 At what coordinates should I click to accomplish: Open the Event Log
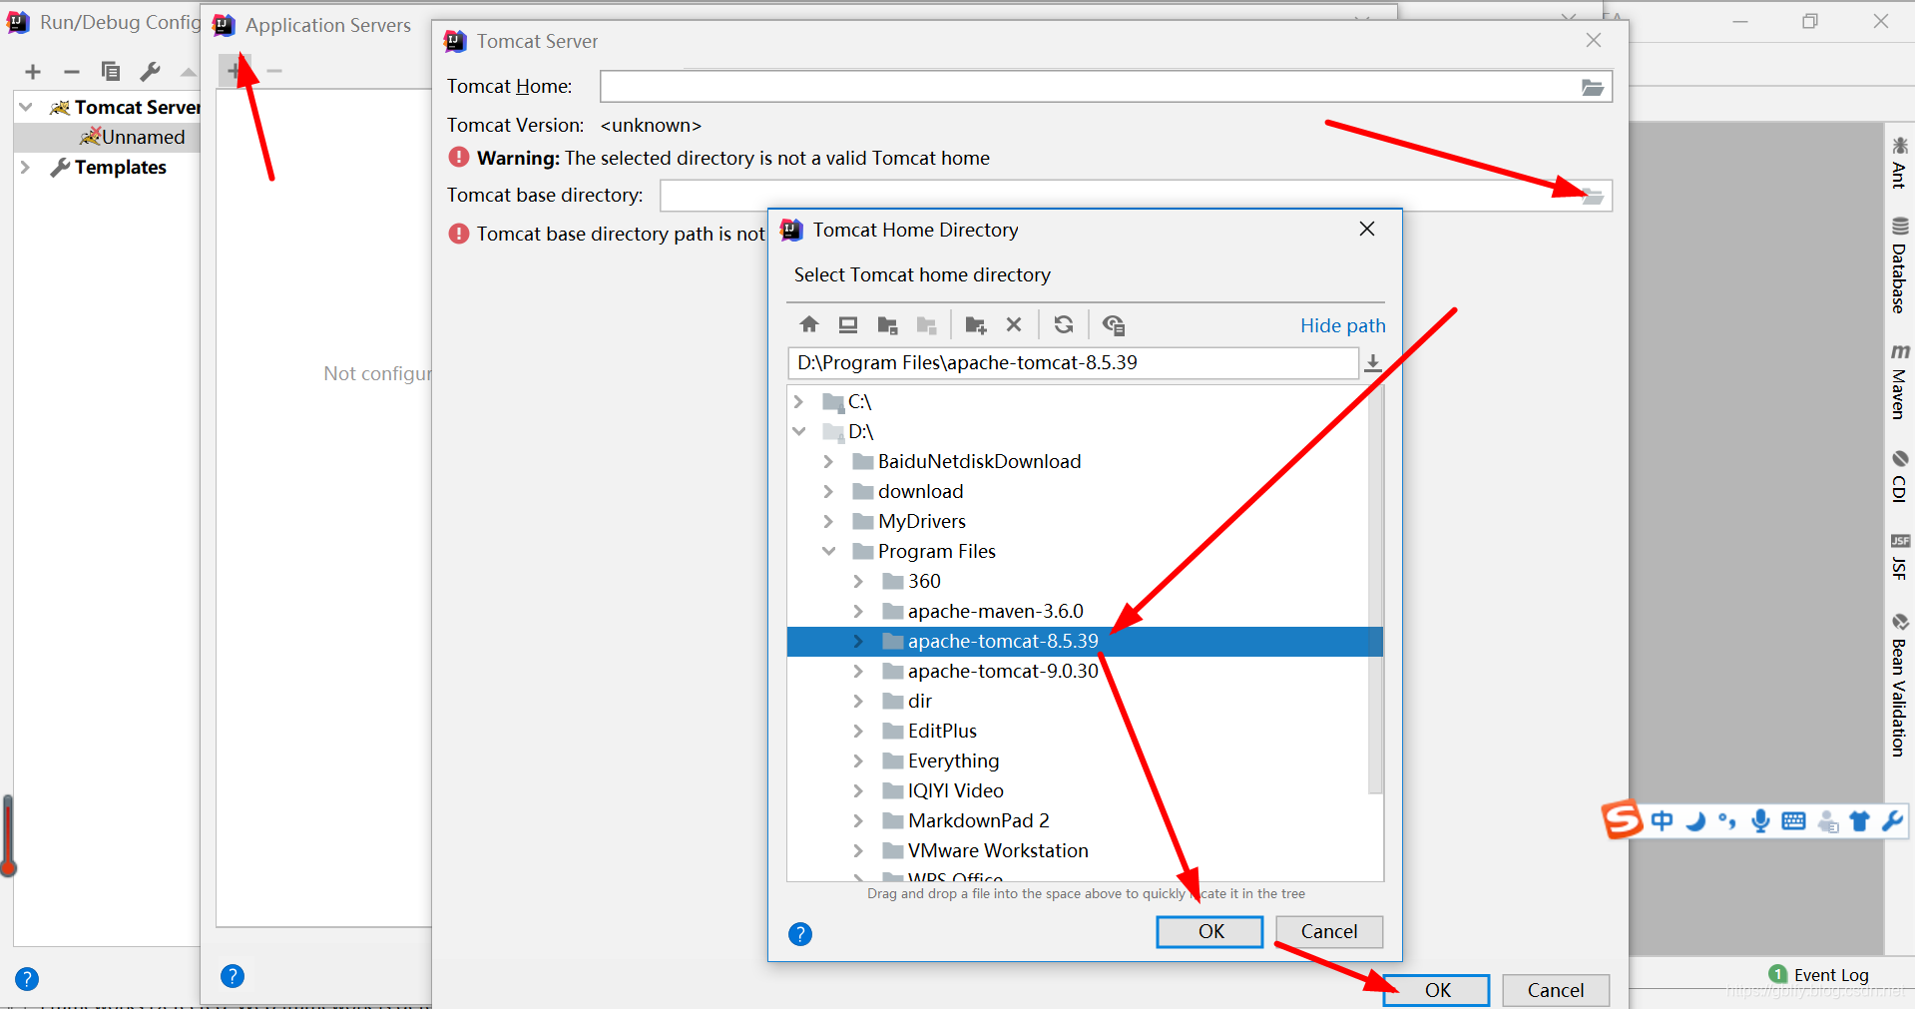point(1819,975)
